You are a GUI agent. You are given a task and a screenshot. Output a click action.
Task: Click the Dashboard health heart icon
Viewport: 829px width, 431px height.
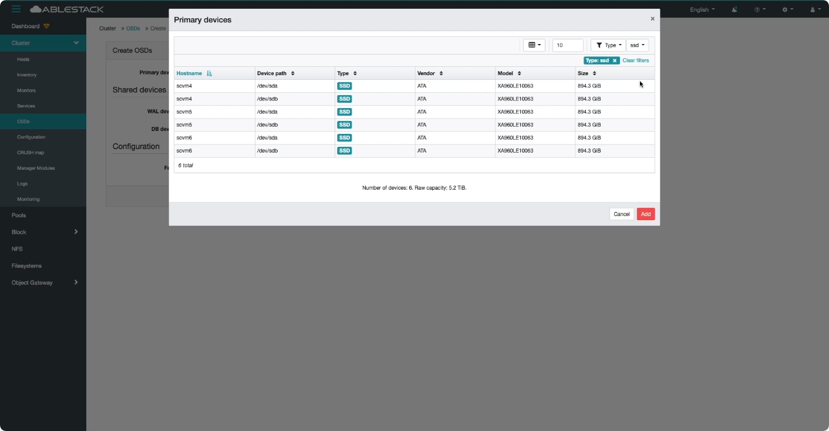coord(46,26)
